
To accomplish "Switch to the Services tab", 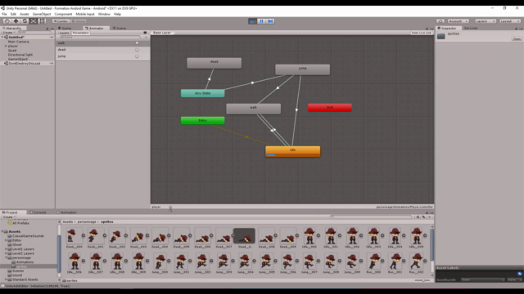I will (x=471, y=29).
